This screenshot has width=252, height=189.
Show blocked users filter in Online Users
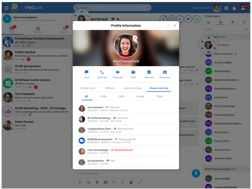(x=244, y=22)
